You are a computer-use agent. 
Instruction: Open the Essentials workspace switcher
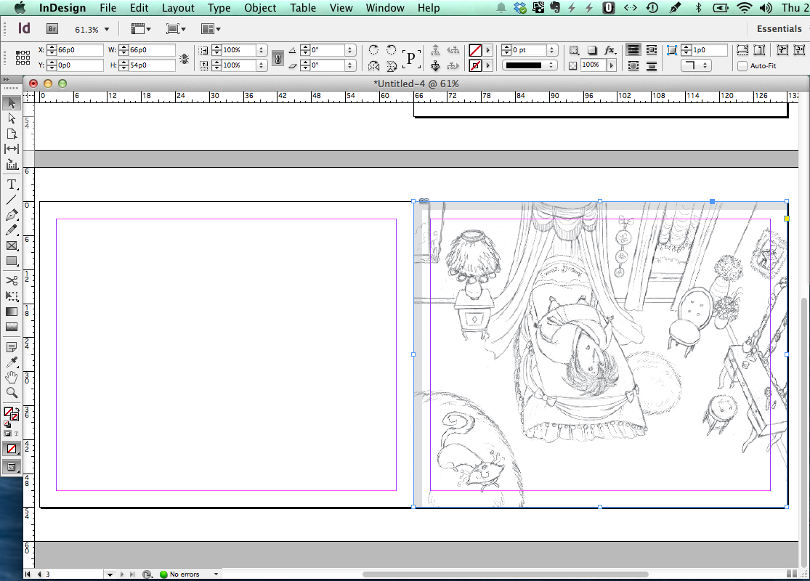pos(779,29)
